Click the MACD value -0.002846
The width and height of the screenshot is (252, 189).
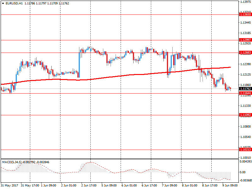click(x=43, y=162)
